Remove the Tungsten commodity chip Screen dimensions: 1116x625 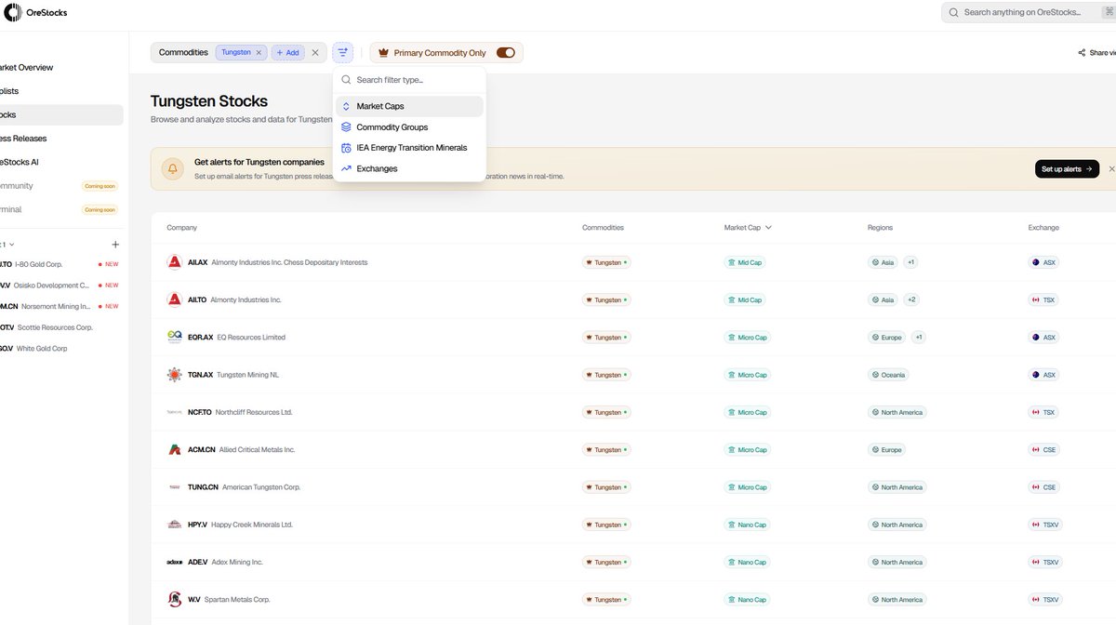pos(259,53)
